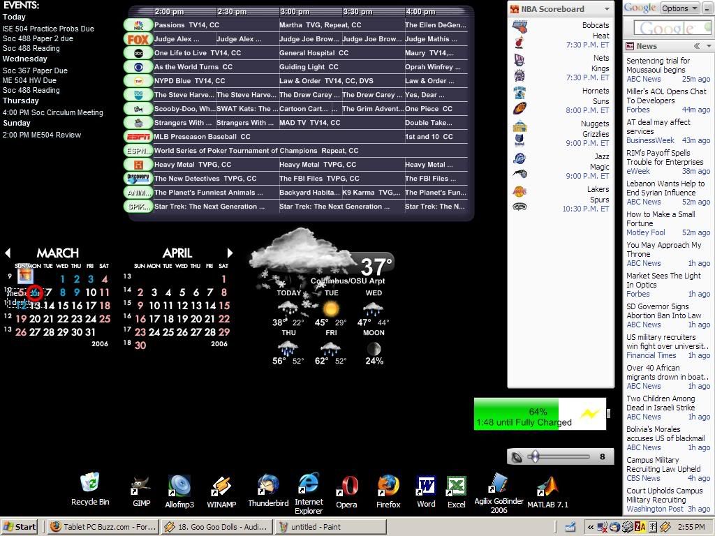Click the NBC channel logo
715x536 pixels.
click(138, 25)
